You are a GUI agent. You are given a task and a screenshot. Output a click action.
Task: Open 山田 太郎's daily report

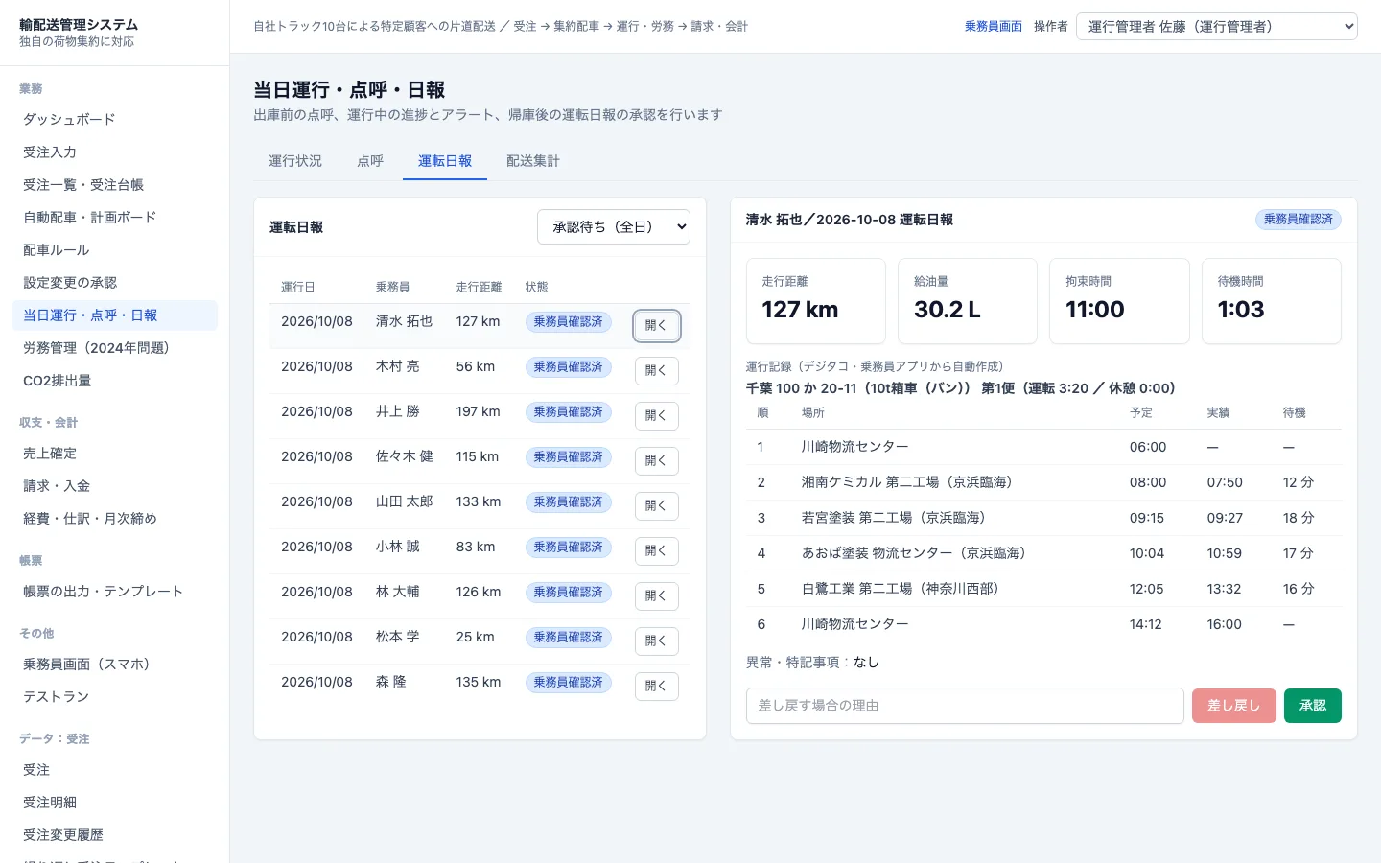[x=657, y=506]
